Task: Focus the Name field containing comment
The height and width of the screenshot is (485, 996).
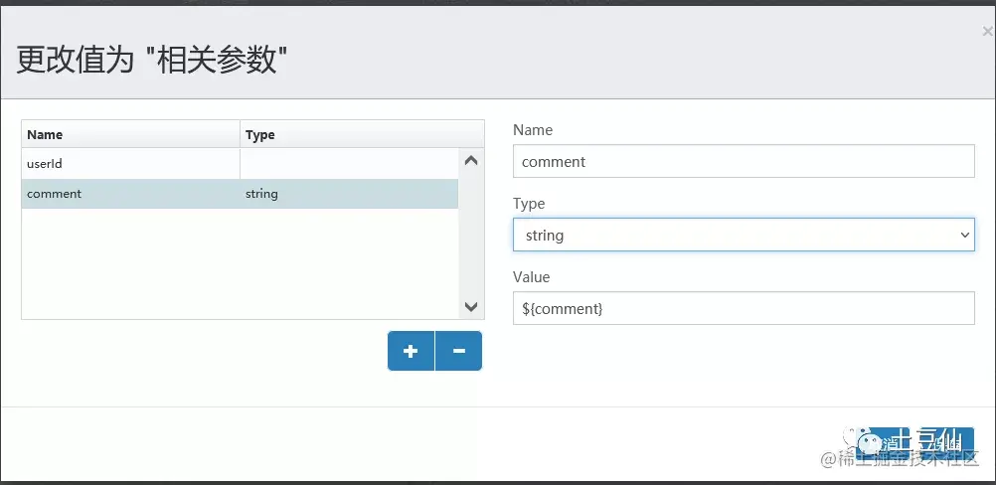Action: coord(744,161)
